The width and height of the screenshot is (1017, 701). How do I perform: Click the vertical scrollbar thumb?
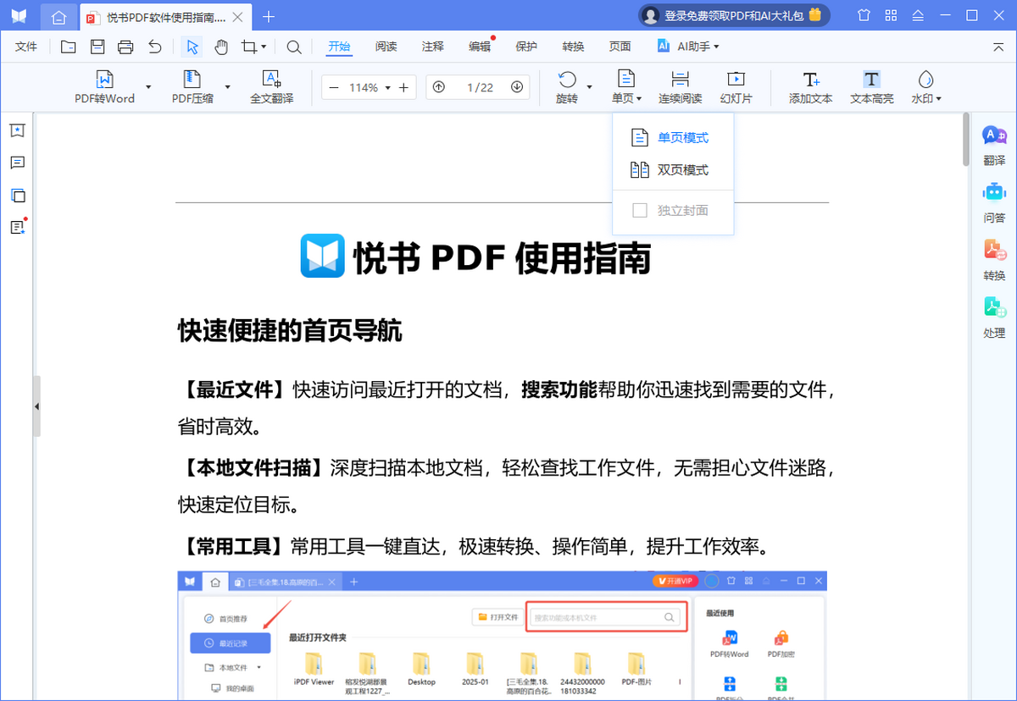(966, 139)
